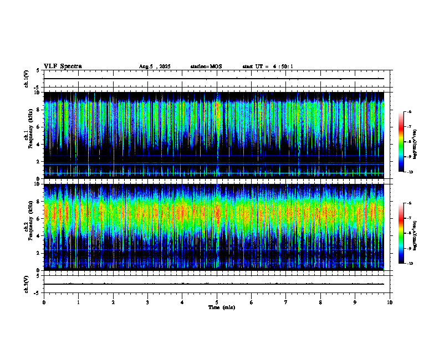Click the ch.1 colorbar "log(PSD)(V²/Hz)" label
This screenshot has width=439, height=339.
pyautogui.click(x=415, y=144)
